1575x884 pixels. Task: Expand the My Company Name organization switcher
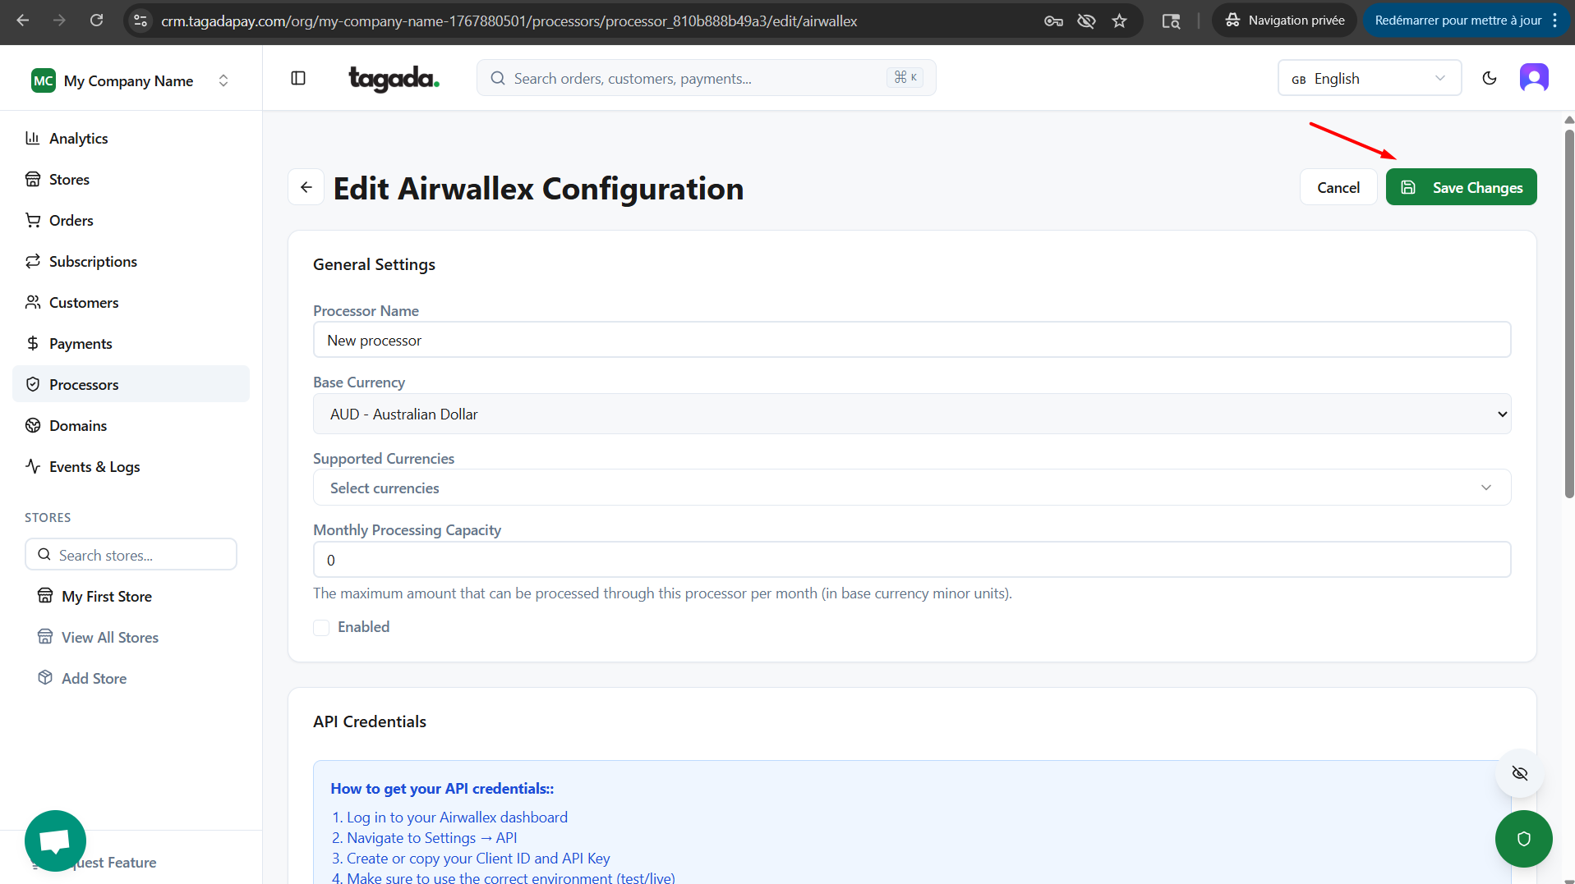[x=130, y=80]
